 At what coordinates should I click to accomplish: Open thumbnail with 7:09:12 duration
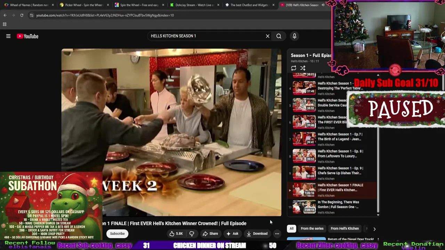tap(304, 207)
